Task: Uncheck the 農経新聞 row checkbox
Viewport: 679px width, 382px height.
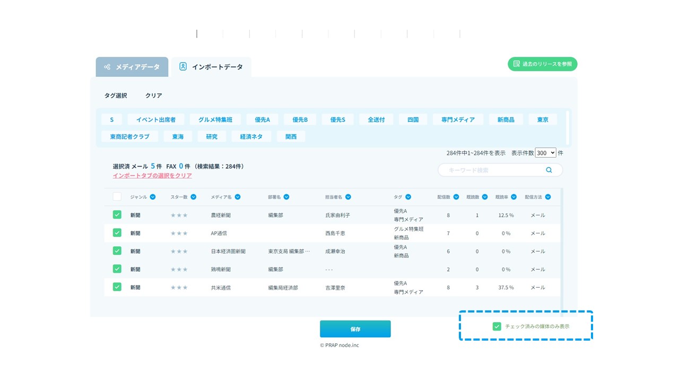Action: coord(117,215)
